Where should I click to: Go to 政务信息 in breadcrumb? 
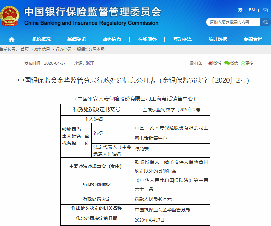pyautogui.click(x=42, y=49)
